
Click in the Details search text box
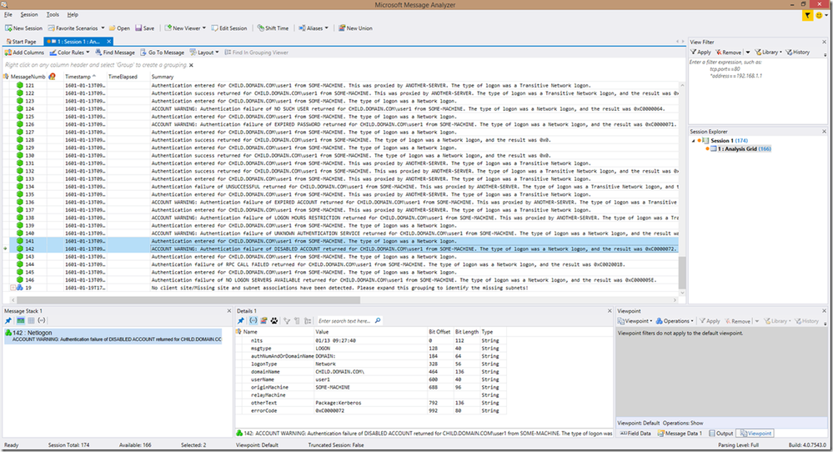click(x=345, y=321)
